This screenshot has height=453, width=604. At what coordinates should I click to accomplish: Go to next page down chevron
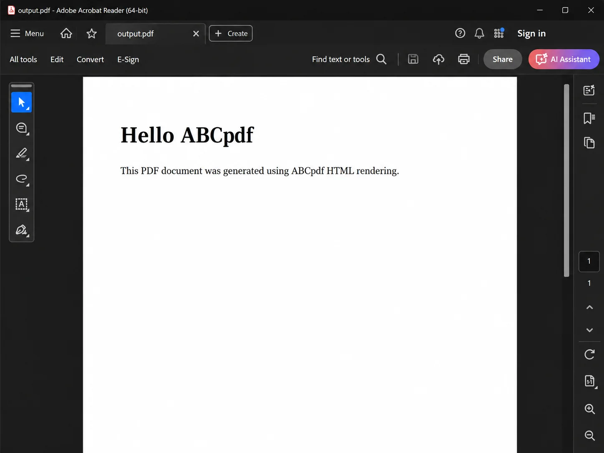589,330
